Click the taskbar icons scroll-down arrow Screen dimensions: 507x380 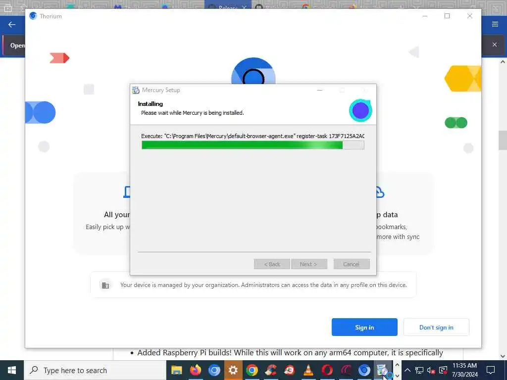(x=397, y=376)
